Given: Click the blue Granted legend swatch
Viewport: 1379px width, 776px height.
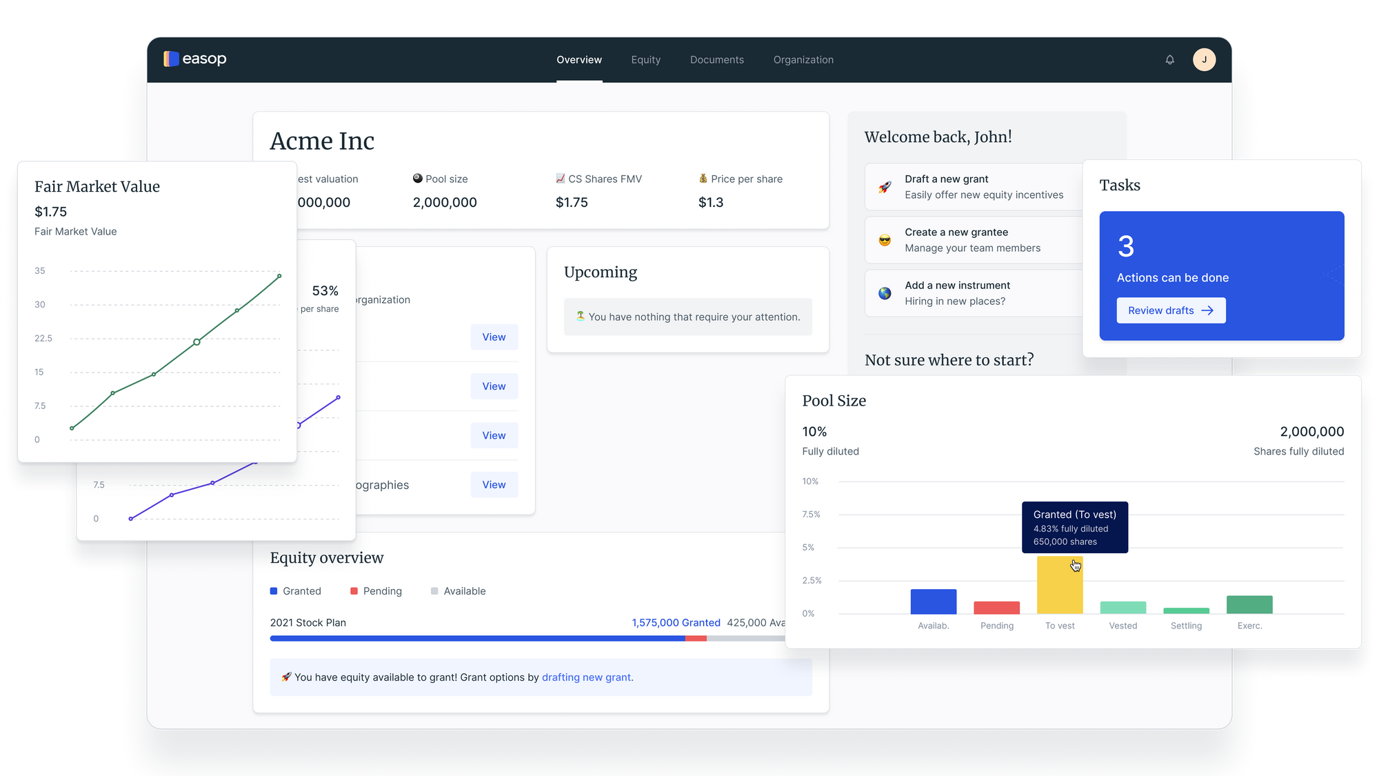Looking at the screenshot, I should 274,591.
